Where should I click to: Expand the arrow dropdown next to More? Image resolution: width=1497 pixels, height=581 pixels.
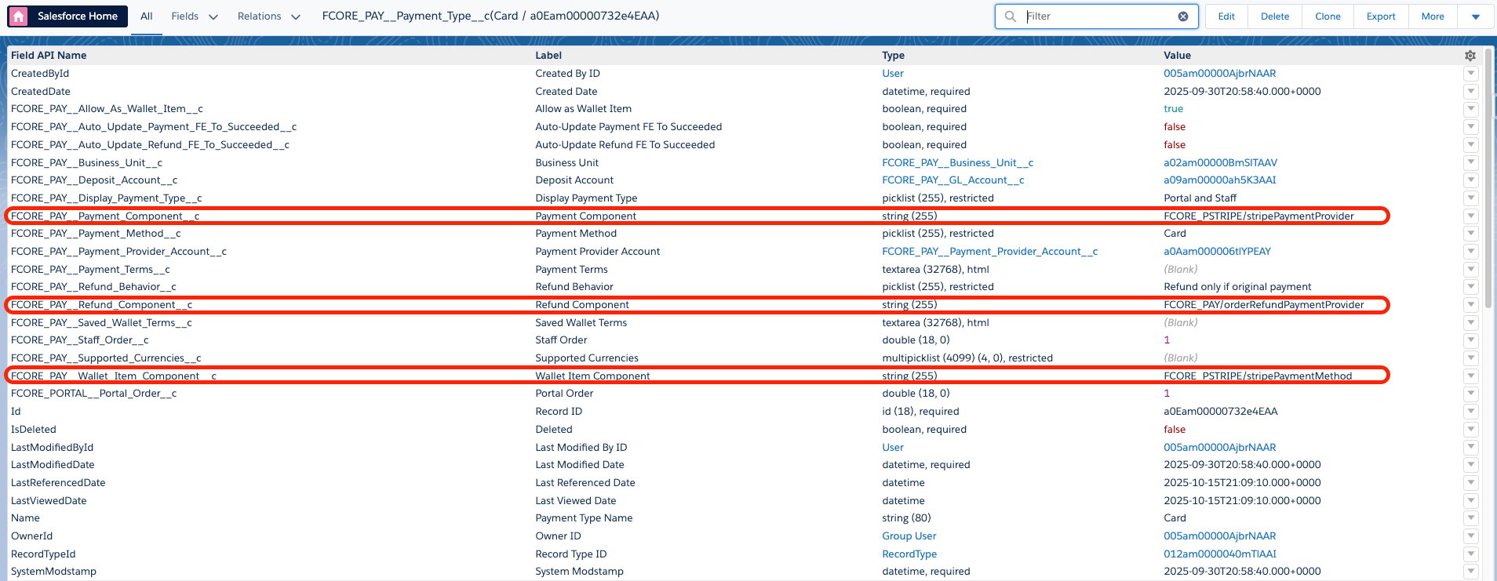[x=1476, y=16]
